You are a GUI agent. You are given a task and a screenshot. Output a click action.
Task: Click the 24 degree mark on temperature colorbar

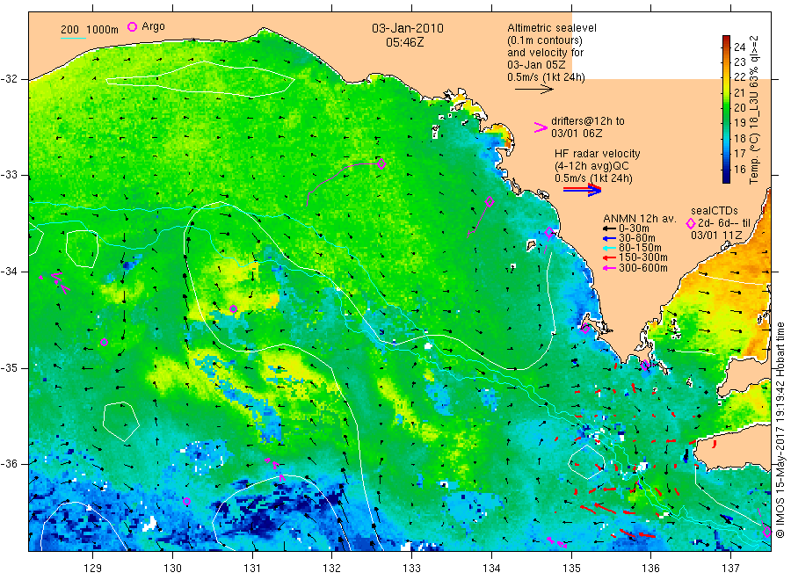point(739,47)
